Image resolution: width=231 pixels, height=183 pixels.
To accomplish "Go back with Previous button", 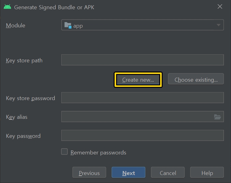I will pyautogui.click(x=89, y=172).
